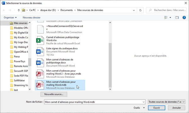
Task: Select Documents in the breadcrumb
Action: tap(66, 10)
